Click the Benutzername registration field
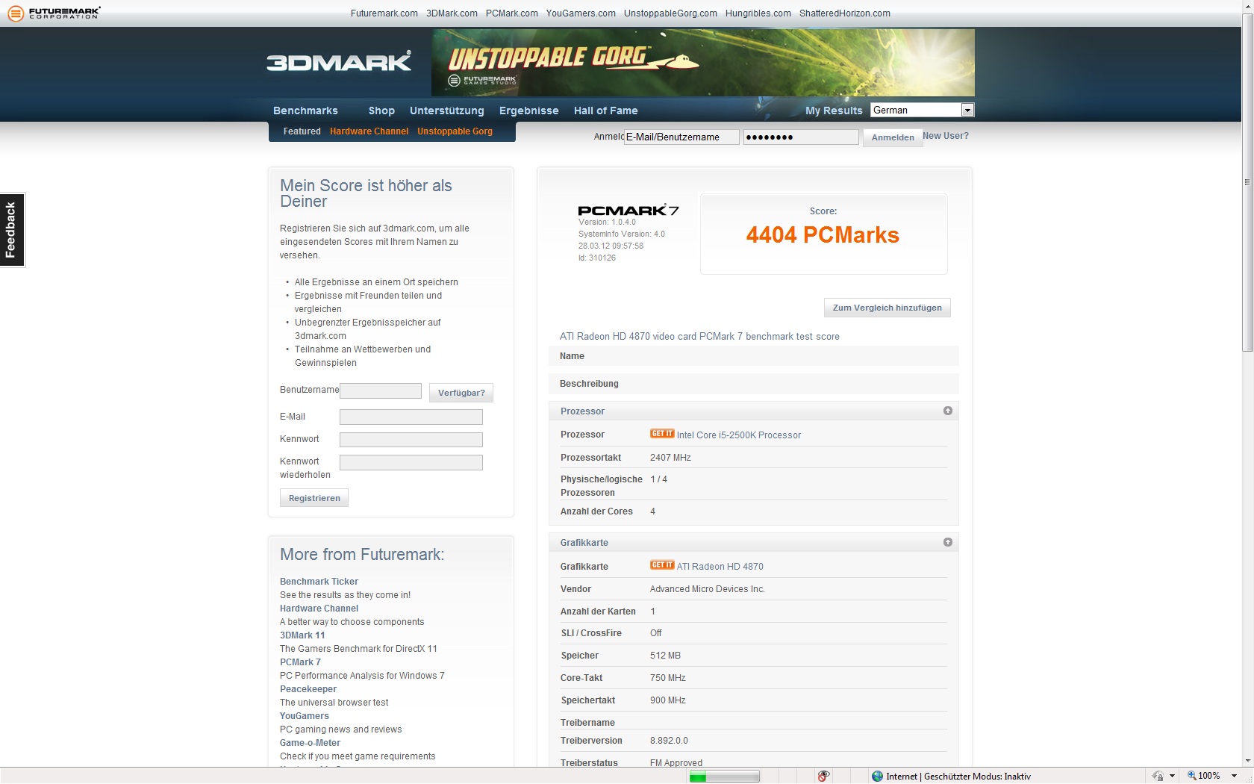Viewport: 1254px width, 784px height. coord(381,391)
